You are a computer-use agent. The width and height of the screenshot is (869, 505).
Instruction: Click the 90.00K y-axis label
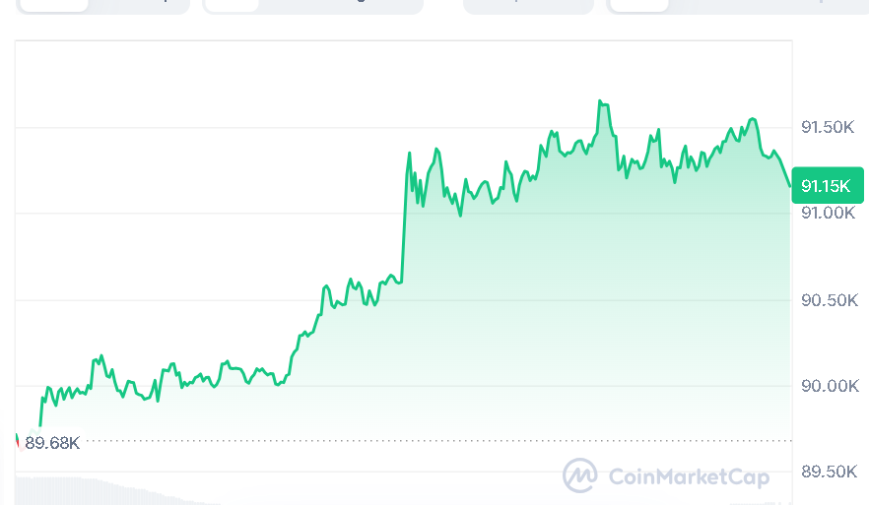828,385
